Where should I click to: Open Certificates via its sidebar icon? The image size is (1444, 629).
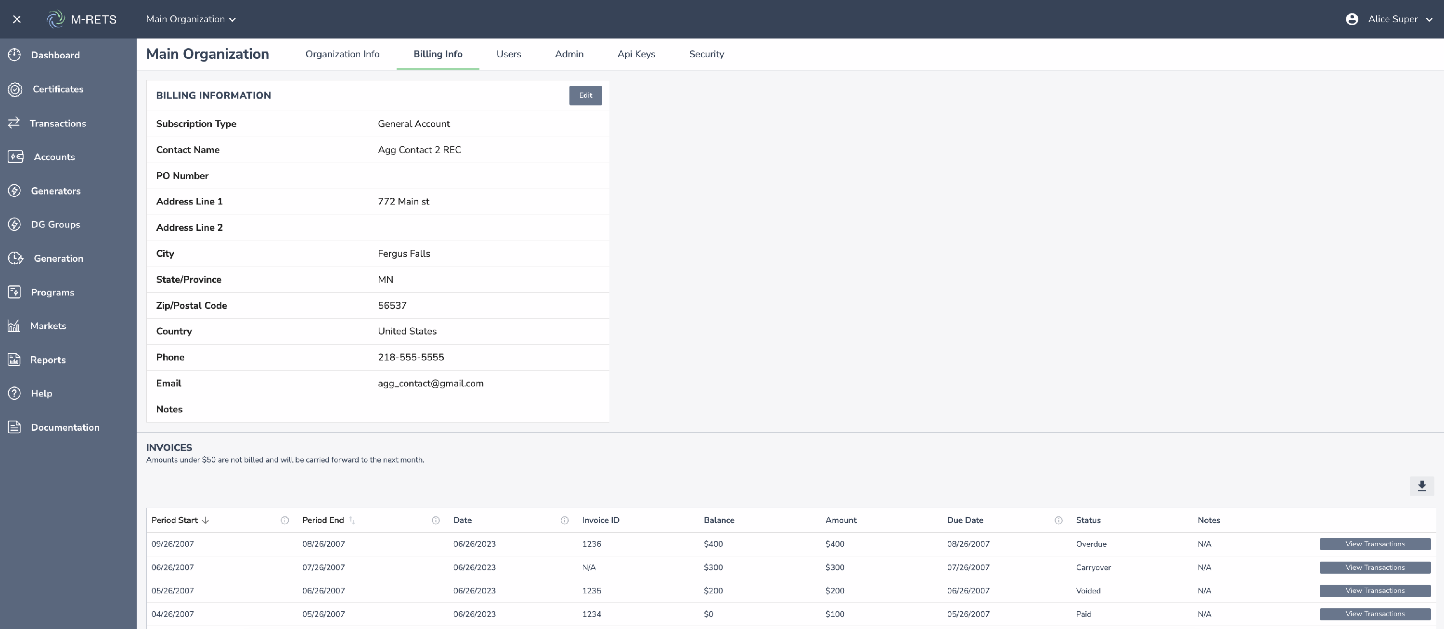point(15,89)
